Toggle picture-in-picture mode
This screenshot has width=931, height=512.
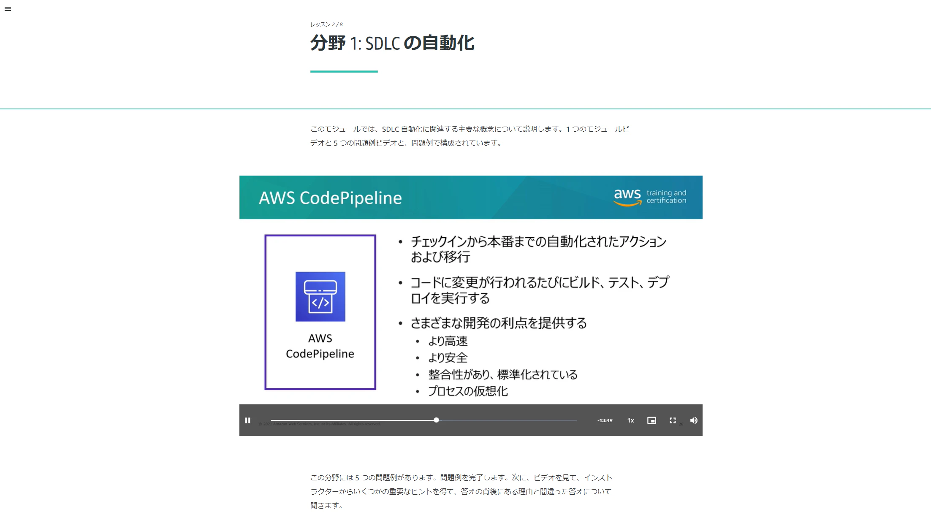pyautogui.click(x=651, y=420)
